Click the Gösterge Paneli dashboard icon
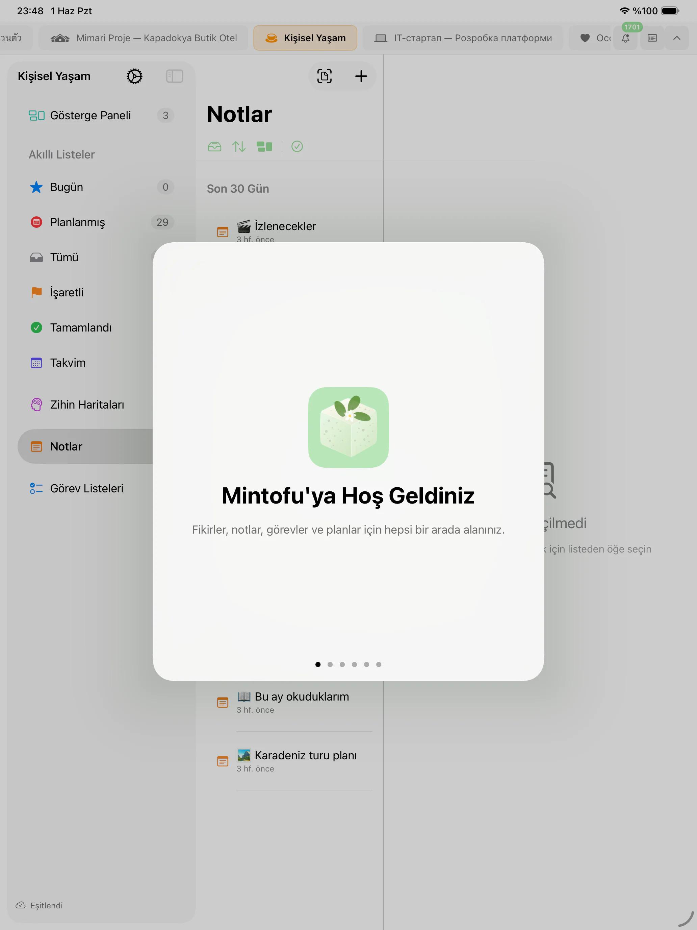Viewport: 697px width, 930px height. pos(36,115)
